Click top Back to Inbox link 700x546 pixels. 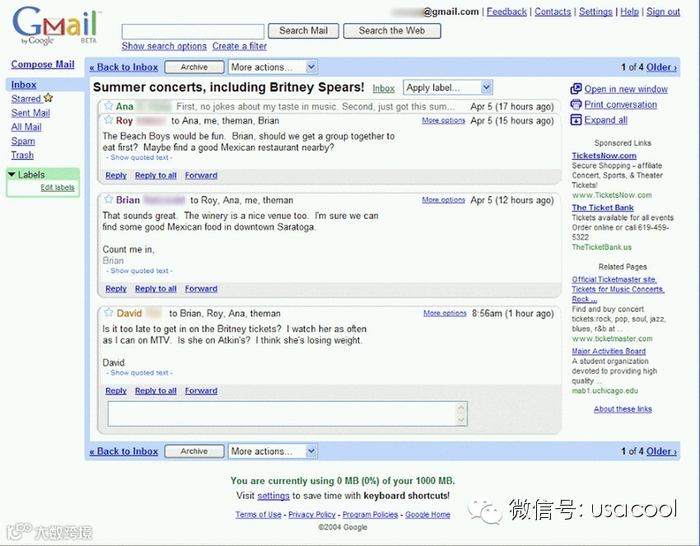(x=124, y=67)
